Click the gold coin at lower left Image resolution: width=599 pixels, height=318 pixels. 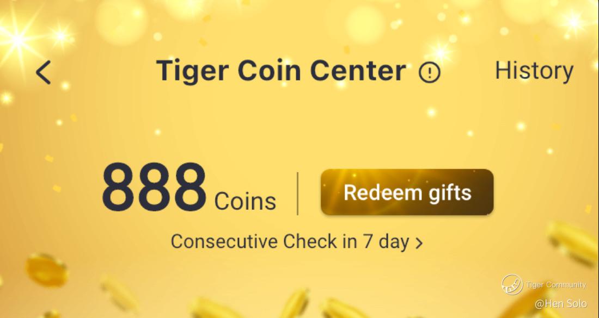(x=47, y=270)
